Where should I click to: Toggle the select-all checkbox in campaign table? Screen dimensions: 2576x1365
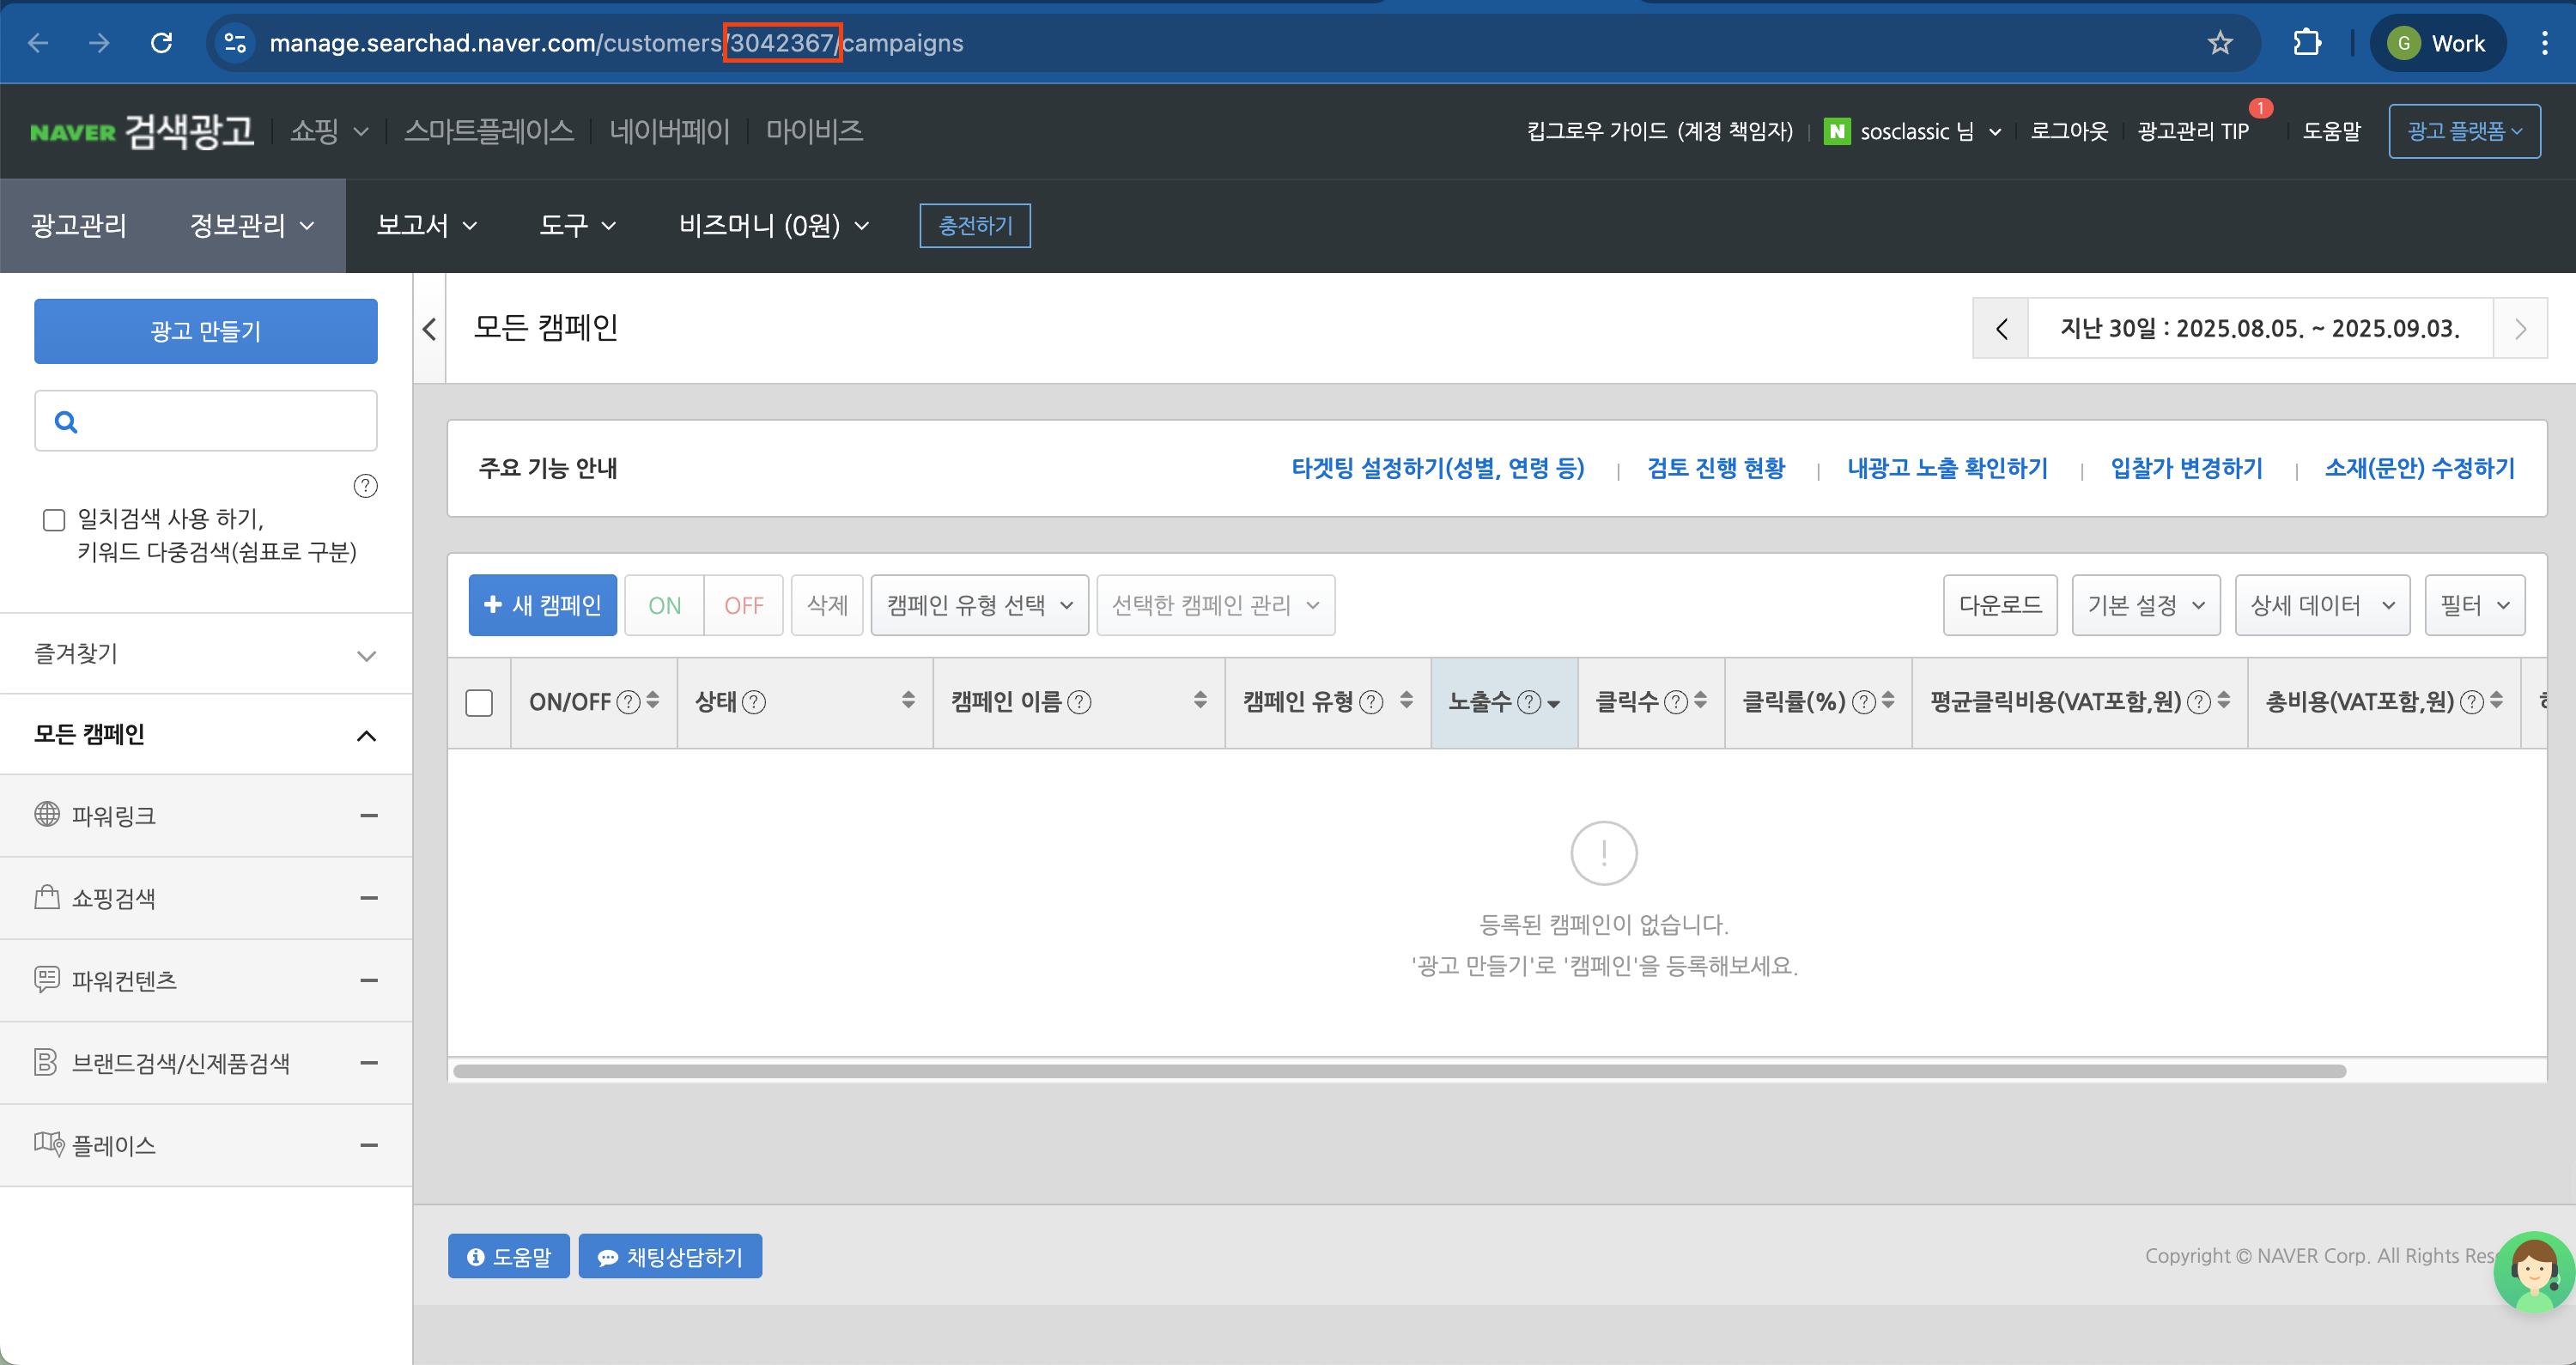pos(479,702)
